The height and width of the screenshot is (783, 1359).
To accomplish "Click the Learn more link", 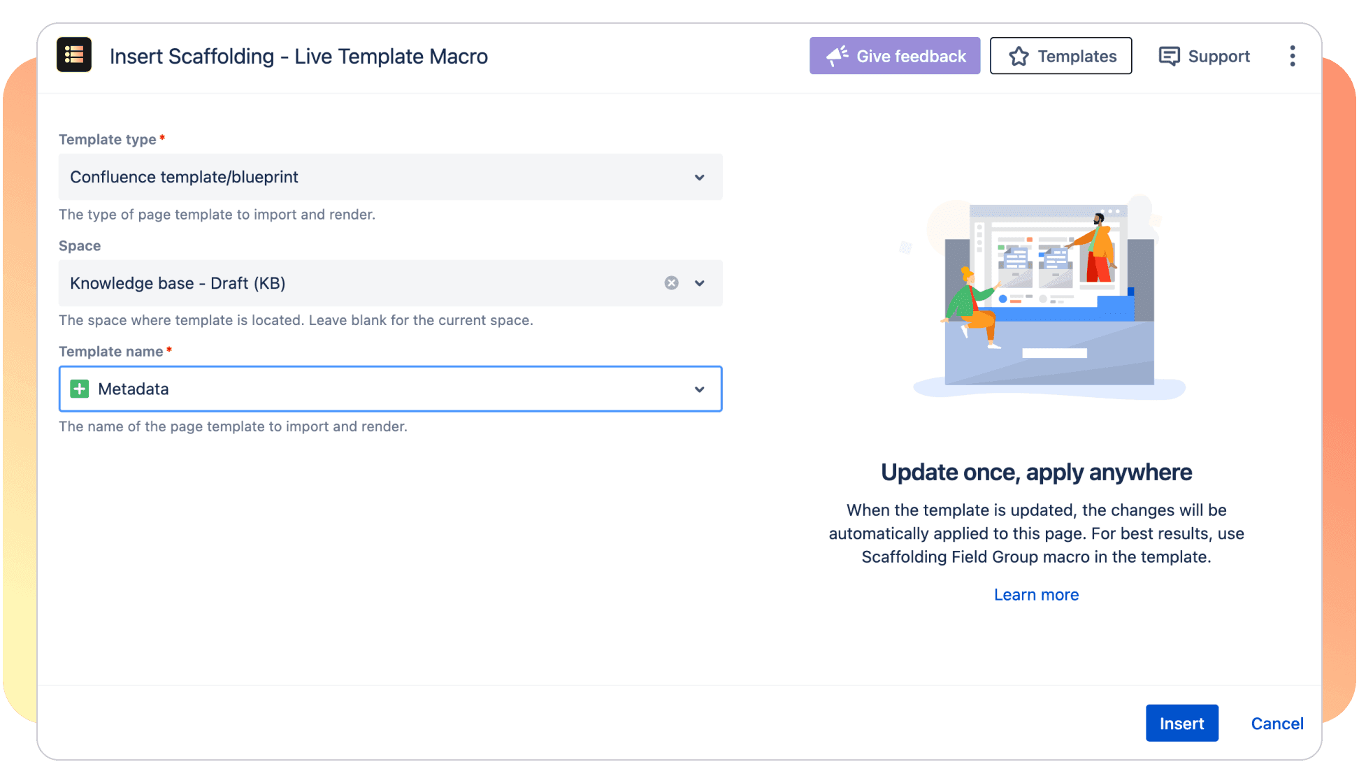I will click(x=1037, y=594).
